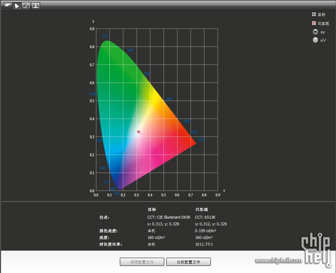
Task: Click the red crosshair 已实现 legend icon
Action: [314, 23]
